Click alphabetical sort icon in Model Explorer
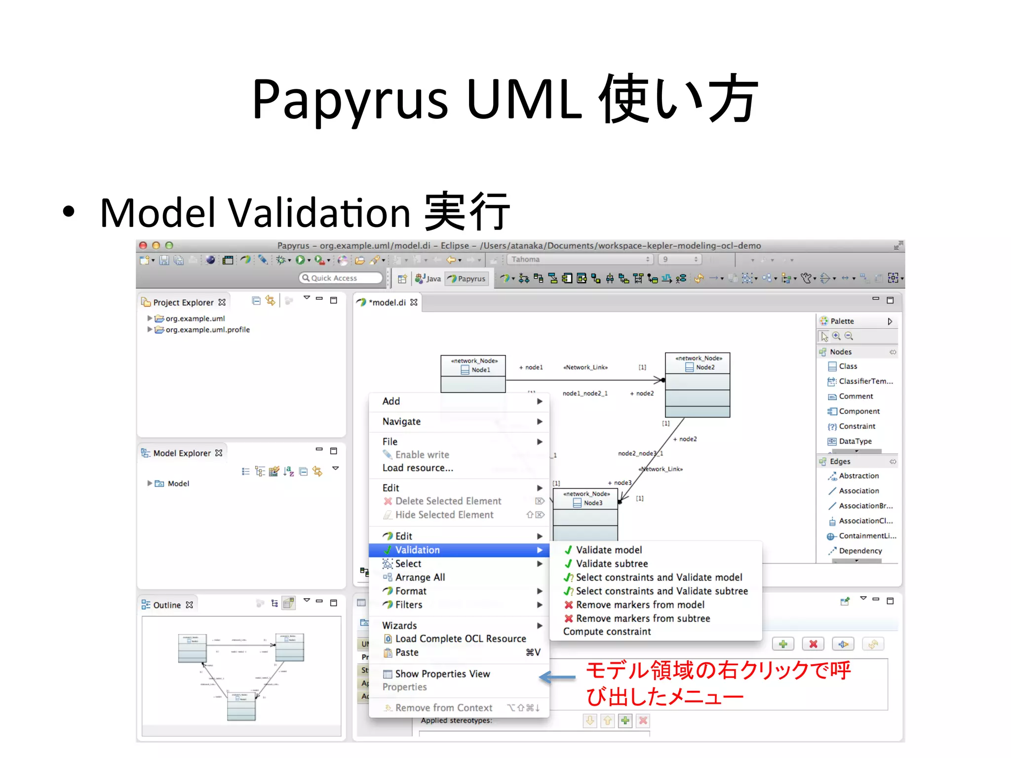 289,471
